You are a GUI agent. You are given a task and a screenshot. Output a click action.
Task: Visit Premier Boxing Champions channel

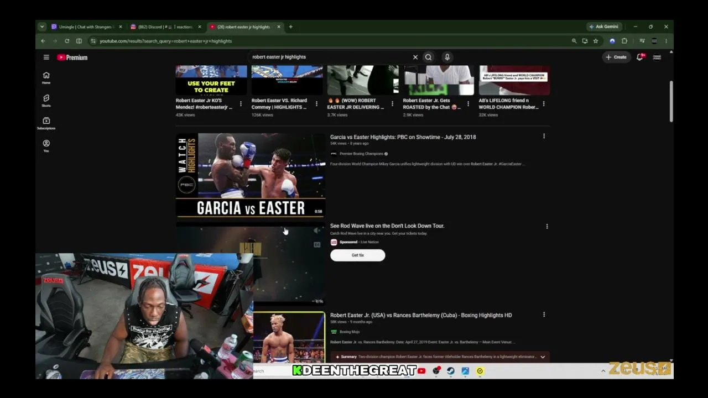pyautogui.click(x=361, y=154)
